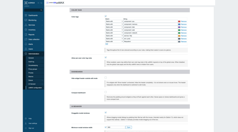This screenshot has height=132, width=238.
Task: Open Match dropdown for component: memory
Action: click(114, 24)
